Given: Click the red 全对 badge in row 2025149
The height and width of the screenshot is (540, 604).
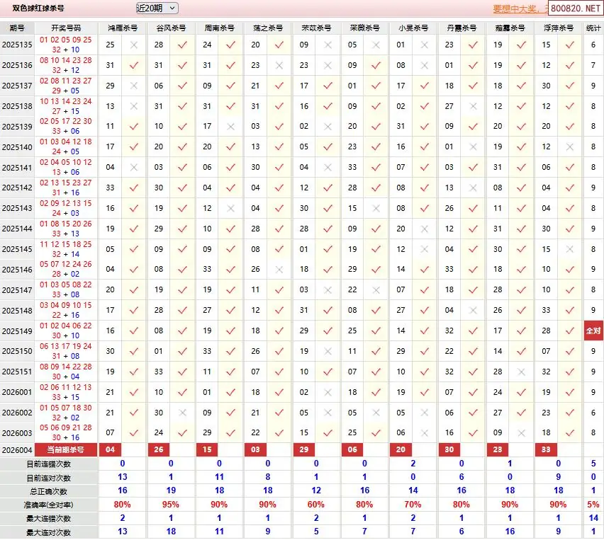Looking at the screenshot, I should click(593, 331).
